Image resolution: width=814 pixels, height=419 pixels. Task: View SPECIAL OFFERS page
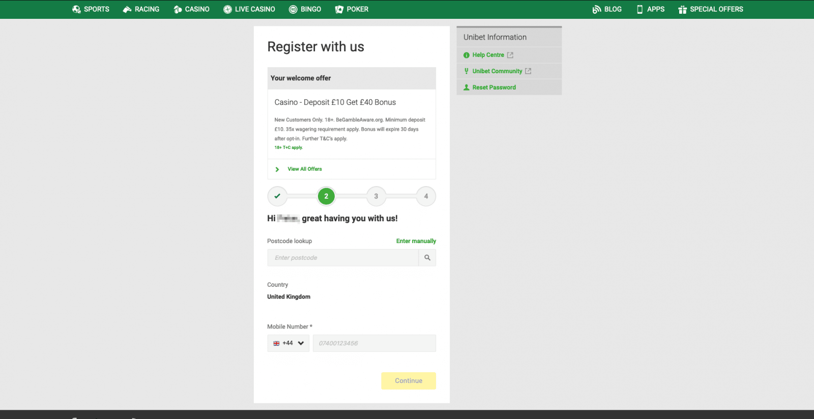(x=711, y=9)
